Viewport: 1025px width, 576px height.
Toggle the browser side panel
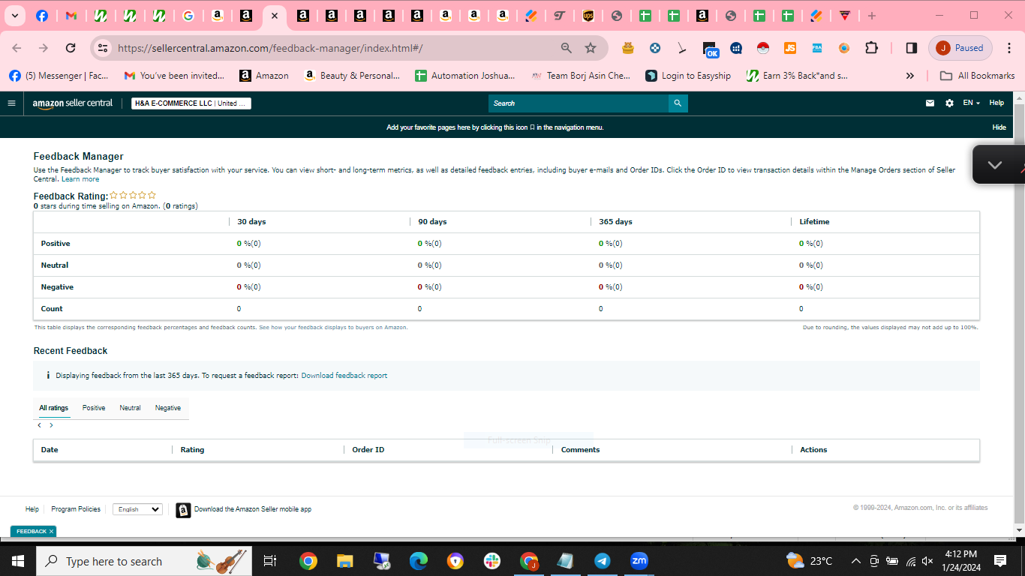coord(912,48)
